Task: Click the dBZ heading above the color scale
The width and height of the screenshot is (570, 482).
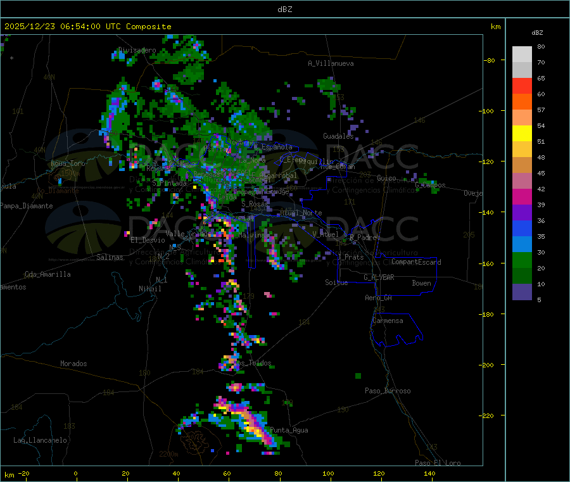Action: [x=537, y=33]
